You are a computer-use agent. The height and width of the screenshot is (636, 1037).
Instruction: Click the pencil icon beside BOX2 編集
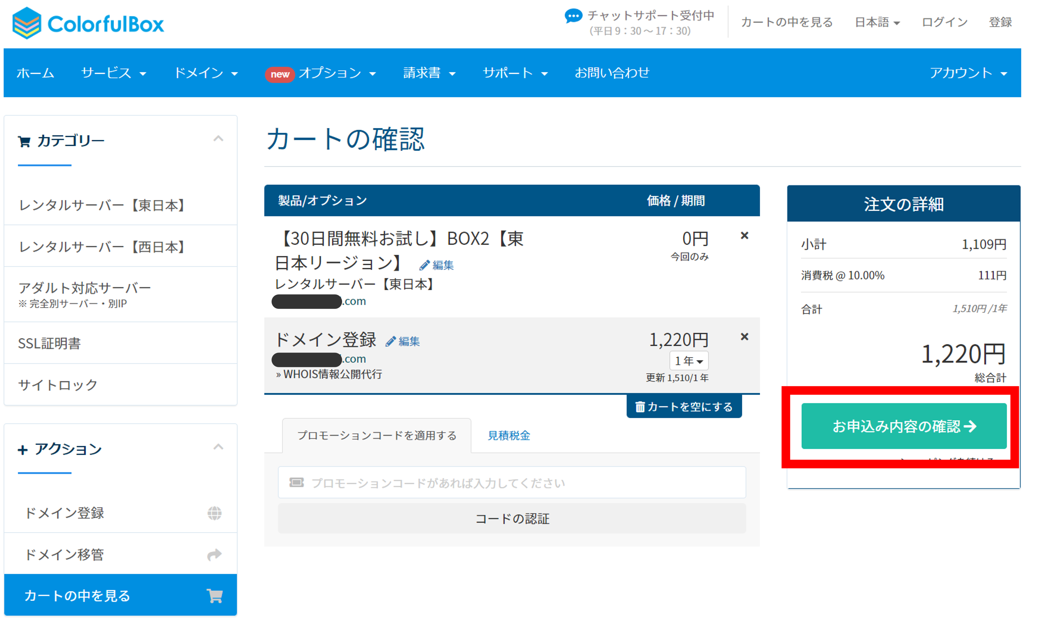coord(424,265)
